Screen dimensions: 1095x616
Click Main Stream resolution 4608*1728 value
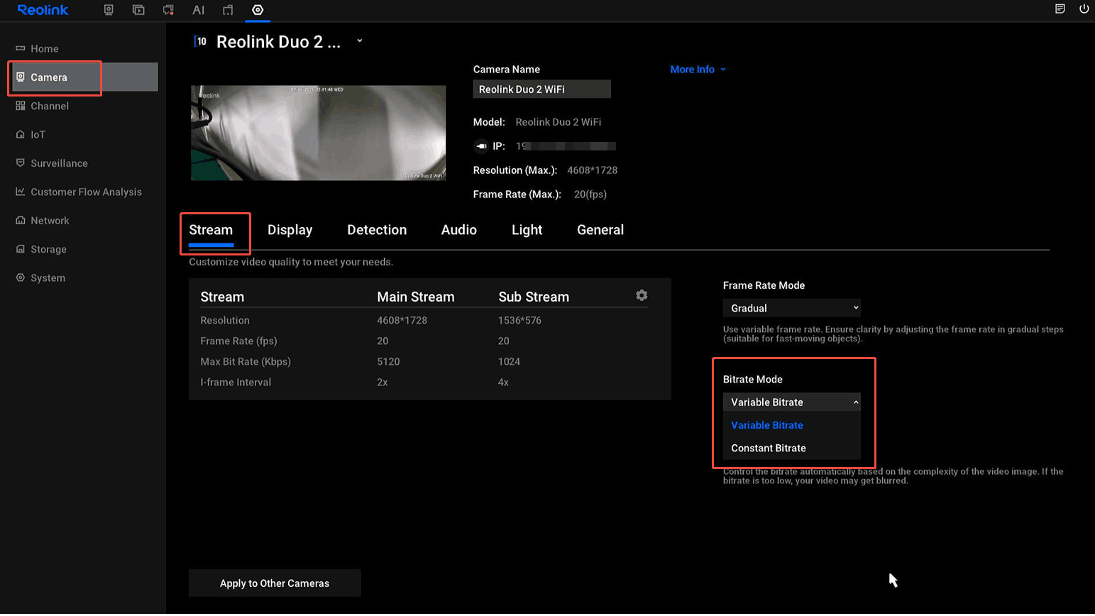pos(402,320)
